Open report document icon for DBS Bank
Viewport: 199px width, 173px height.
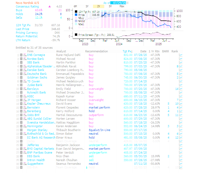coord(21,156)
